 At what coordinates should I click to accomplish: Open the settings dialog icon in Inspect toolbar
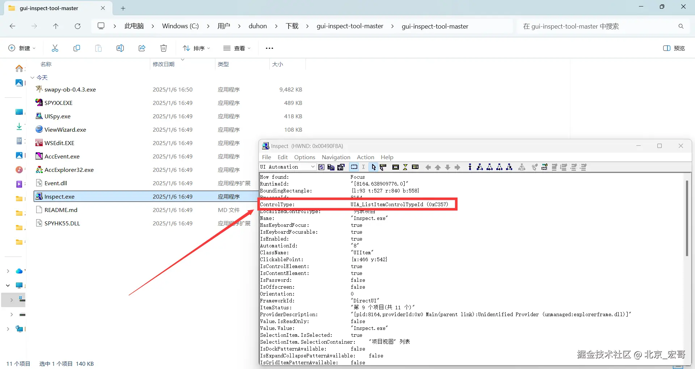(x=341, y=167)
